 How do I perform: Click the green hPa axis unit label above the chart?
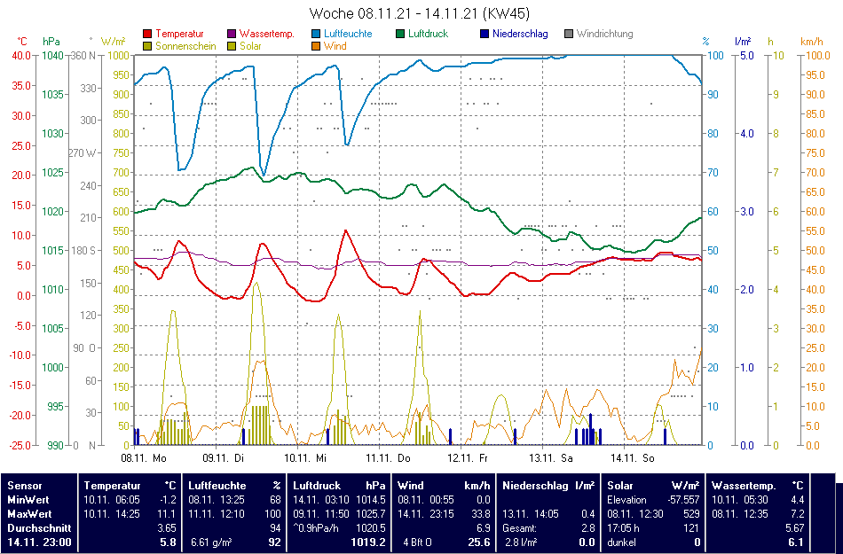click(x=51, y=42)
